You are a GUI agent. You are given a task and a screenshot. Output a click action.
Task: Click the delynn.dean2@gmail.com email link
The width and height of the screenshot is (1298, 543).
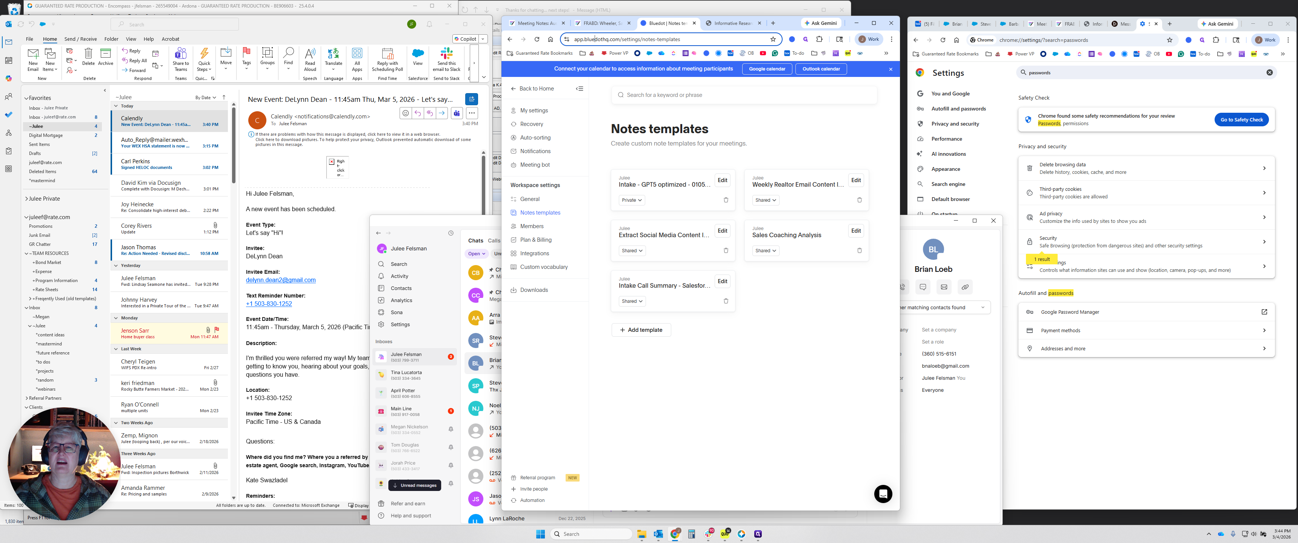(x=281, y=280)
